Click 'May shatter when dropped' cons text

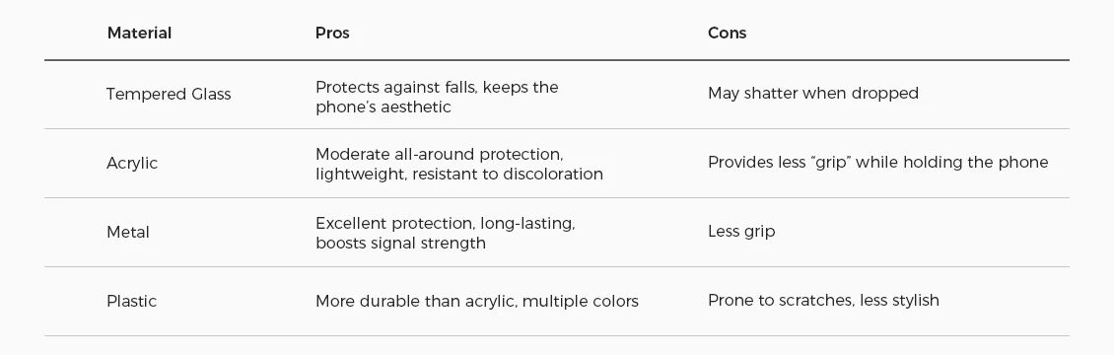click(812, 94)
